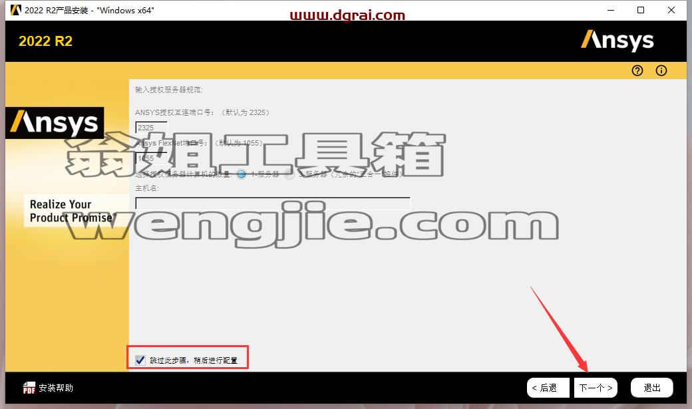Click the interconnect port field showing 2325
Viewport: 692px width, 409px height.
tap(152, 128)
